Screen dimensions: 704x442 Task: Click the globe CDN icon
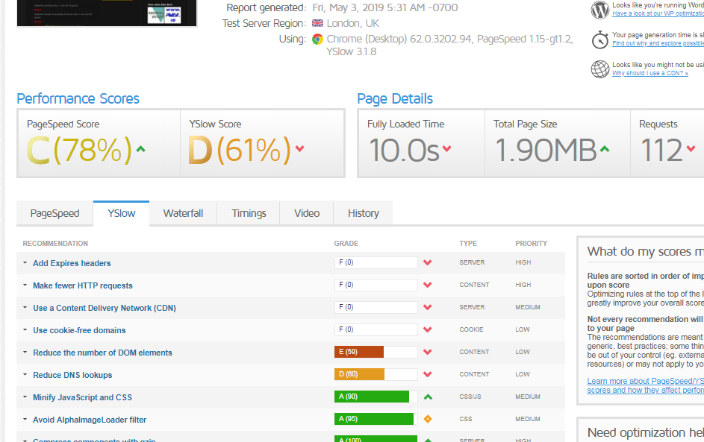tap(600, 69)
